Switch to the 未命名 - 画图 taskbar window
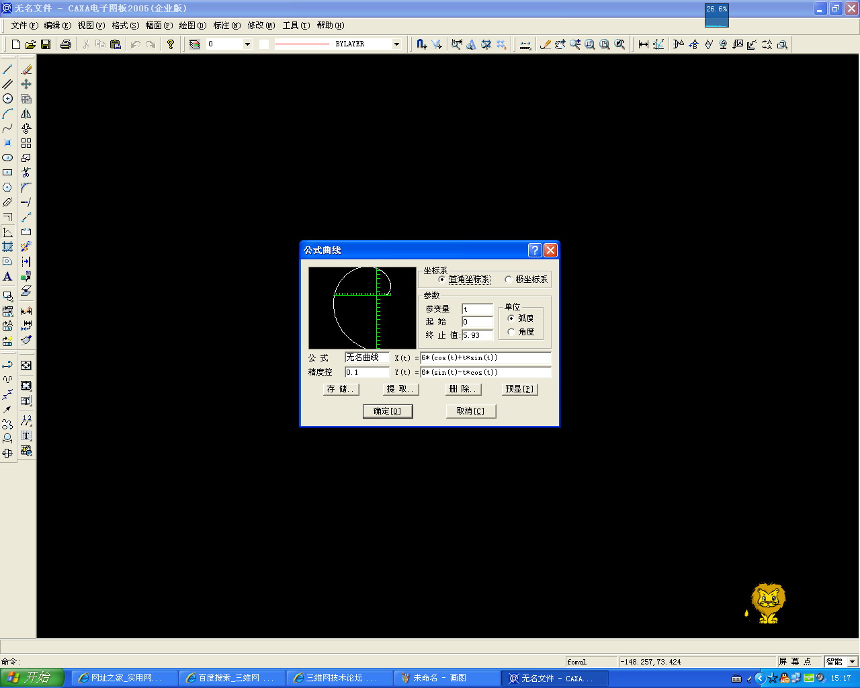The image size is (860, 688). pos(447,679)
